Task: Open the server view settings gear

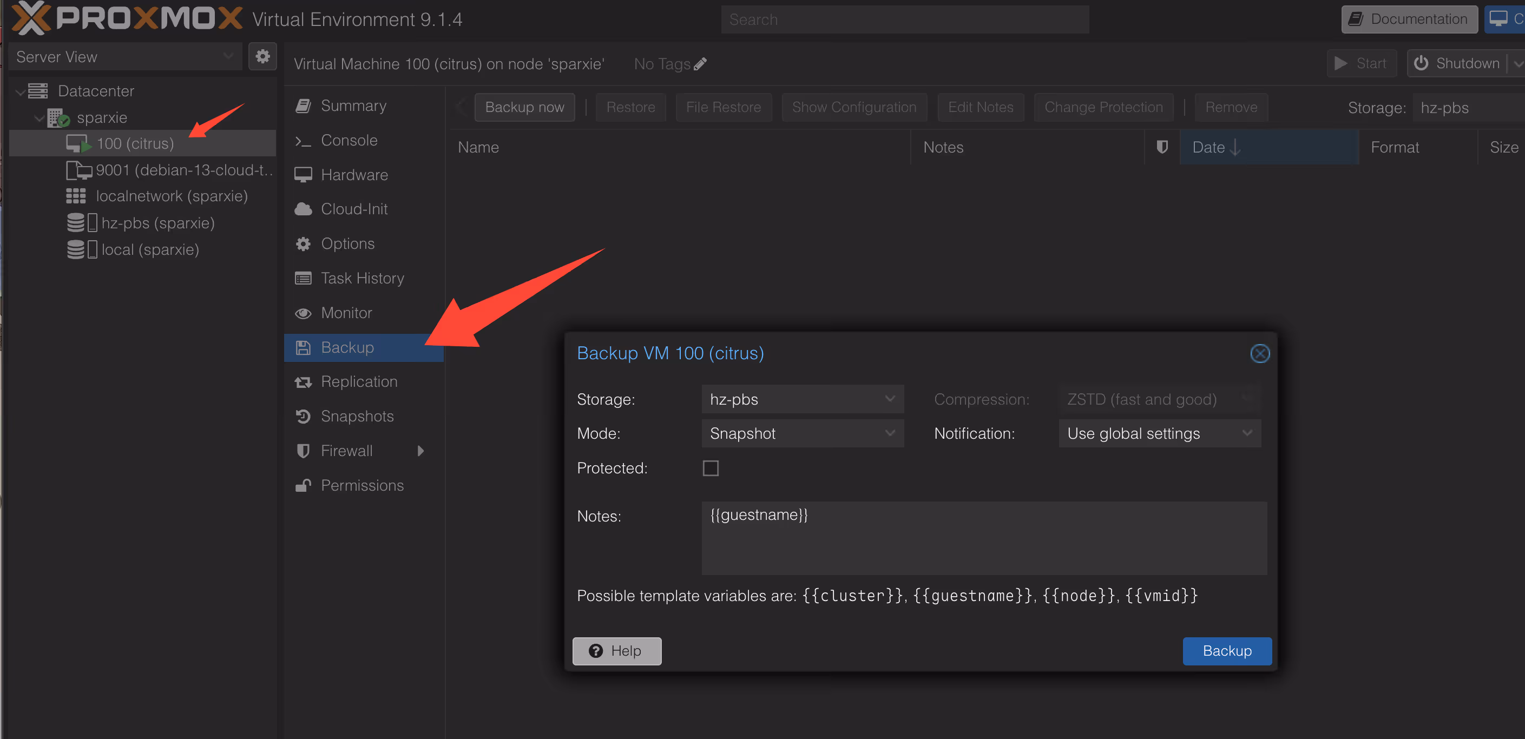Action: point(262,56)
